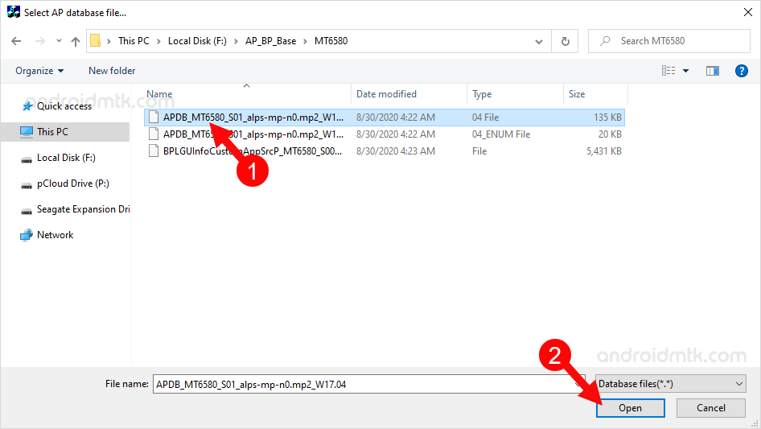Click the Cancel button
This screenshot has width=761, height=429.
coord(711,408)
